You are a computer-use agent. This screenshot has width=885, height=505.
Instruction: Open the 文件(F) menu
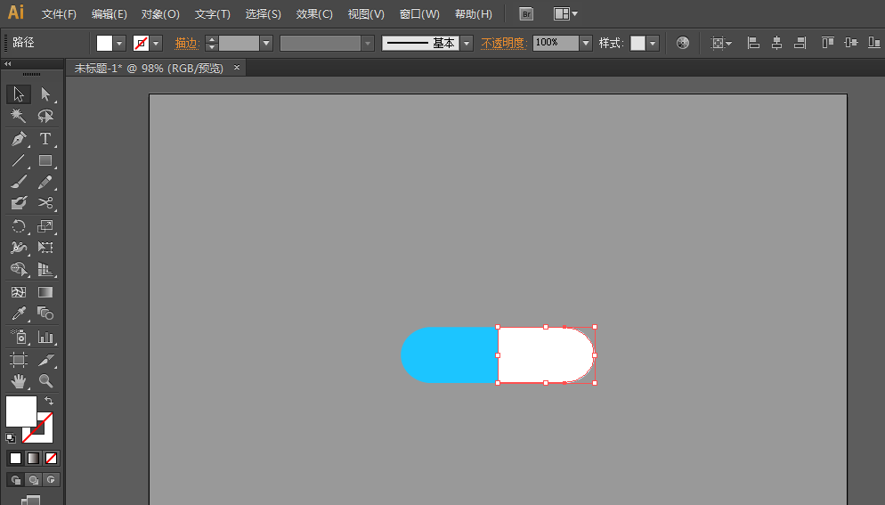(60, 14)
